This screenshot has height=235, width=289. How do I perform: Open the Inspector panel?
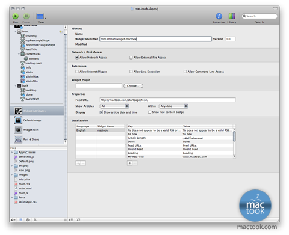[219, 16]
